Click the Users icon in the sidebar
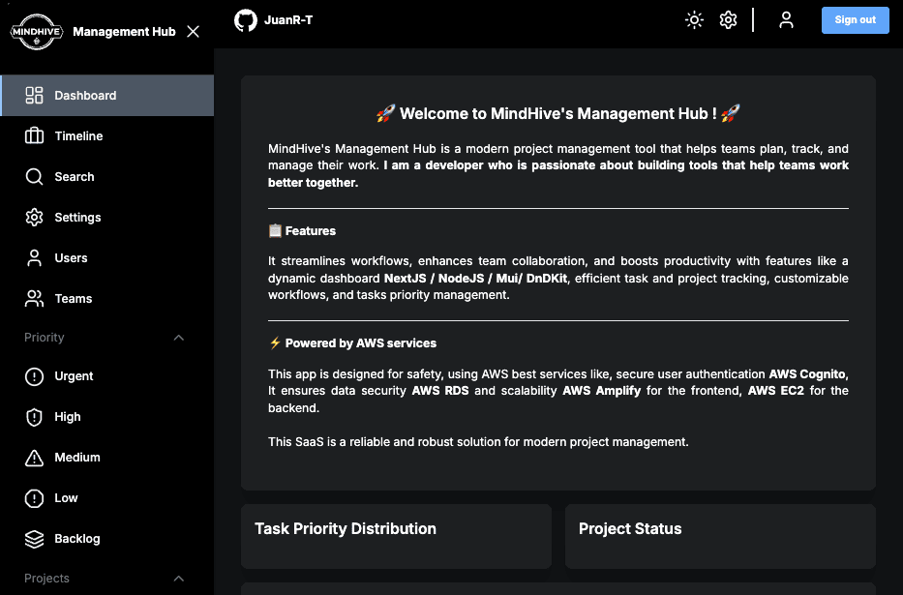The width and height of the screenshot is (903, 595). coord(35,258)
